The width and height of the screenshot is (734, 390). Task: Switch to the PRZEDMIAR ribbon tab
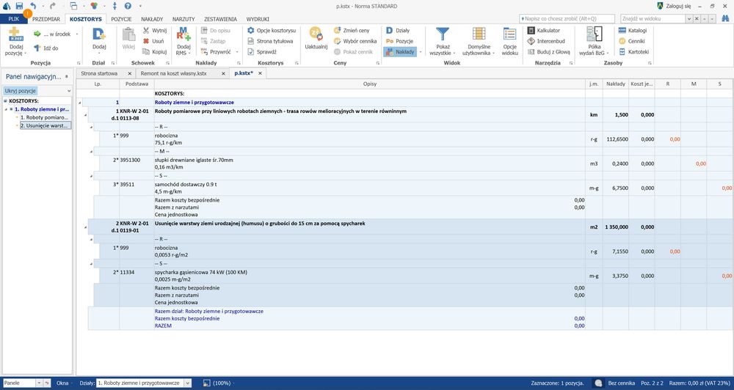[x=46, y=19]
